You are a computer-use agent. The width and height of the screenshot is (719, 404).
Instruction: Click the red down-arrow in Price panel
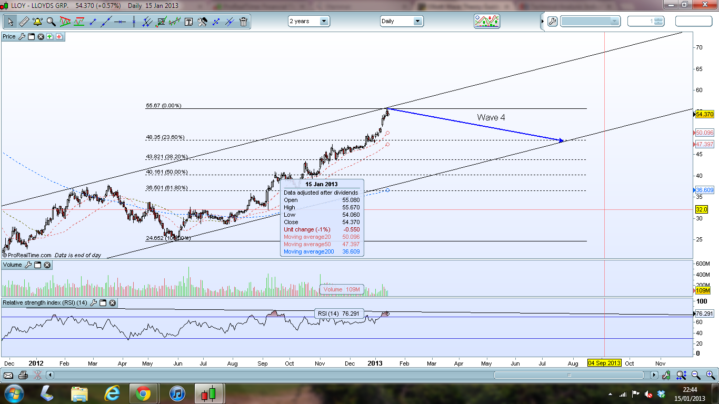point(59,36)
